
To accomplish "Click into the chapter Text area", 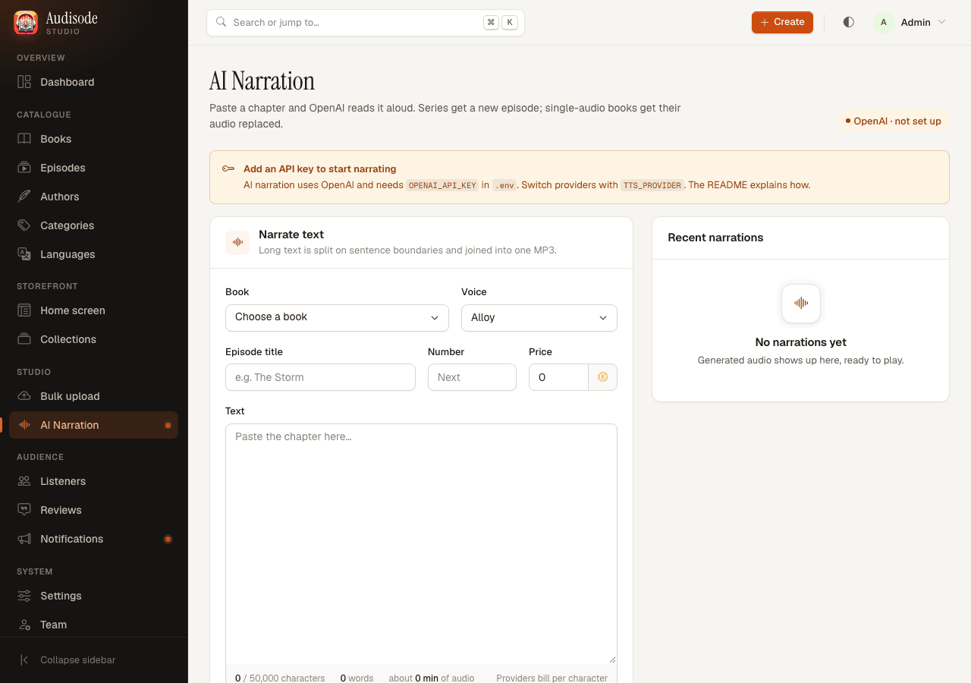I will click(x=421, y=544).
